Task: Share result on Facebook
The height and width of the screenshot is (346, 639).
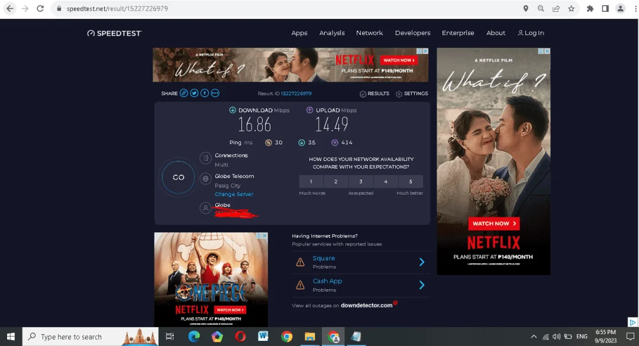Action: (x=205, y=93)
